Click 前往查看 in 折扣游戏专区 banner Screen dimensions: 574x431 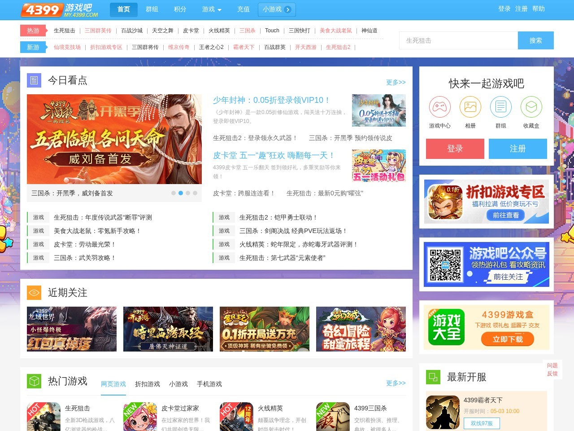pyautogui.click(x=506, y=215)
